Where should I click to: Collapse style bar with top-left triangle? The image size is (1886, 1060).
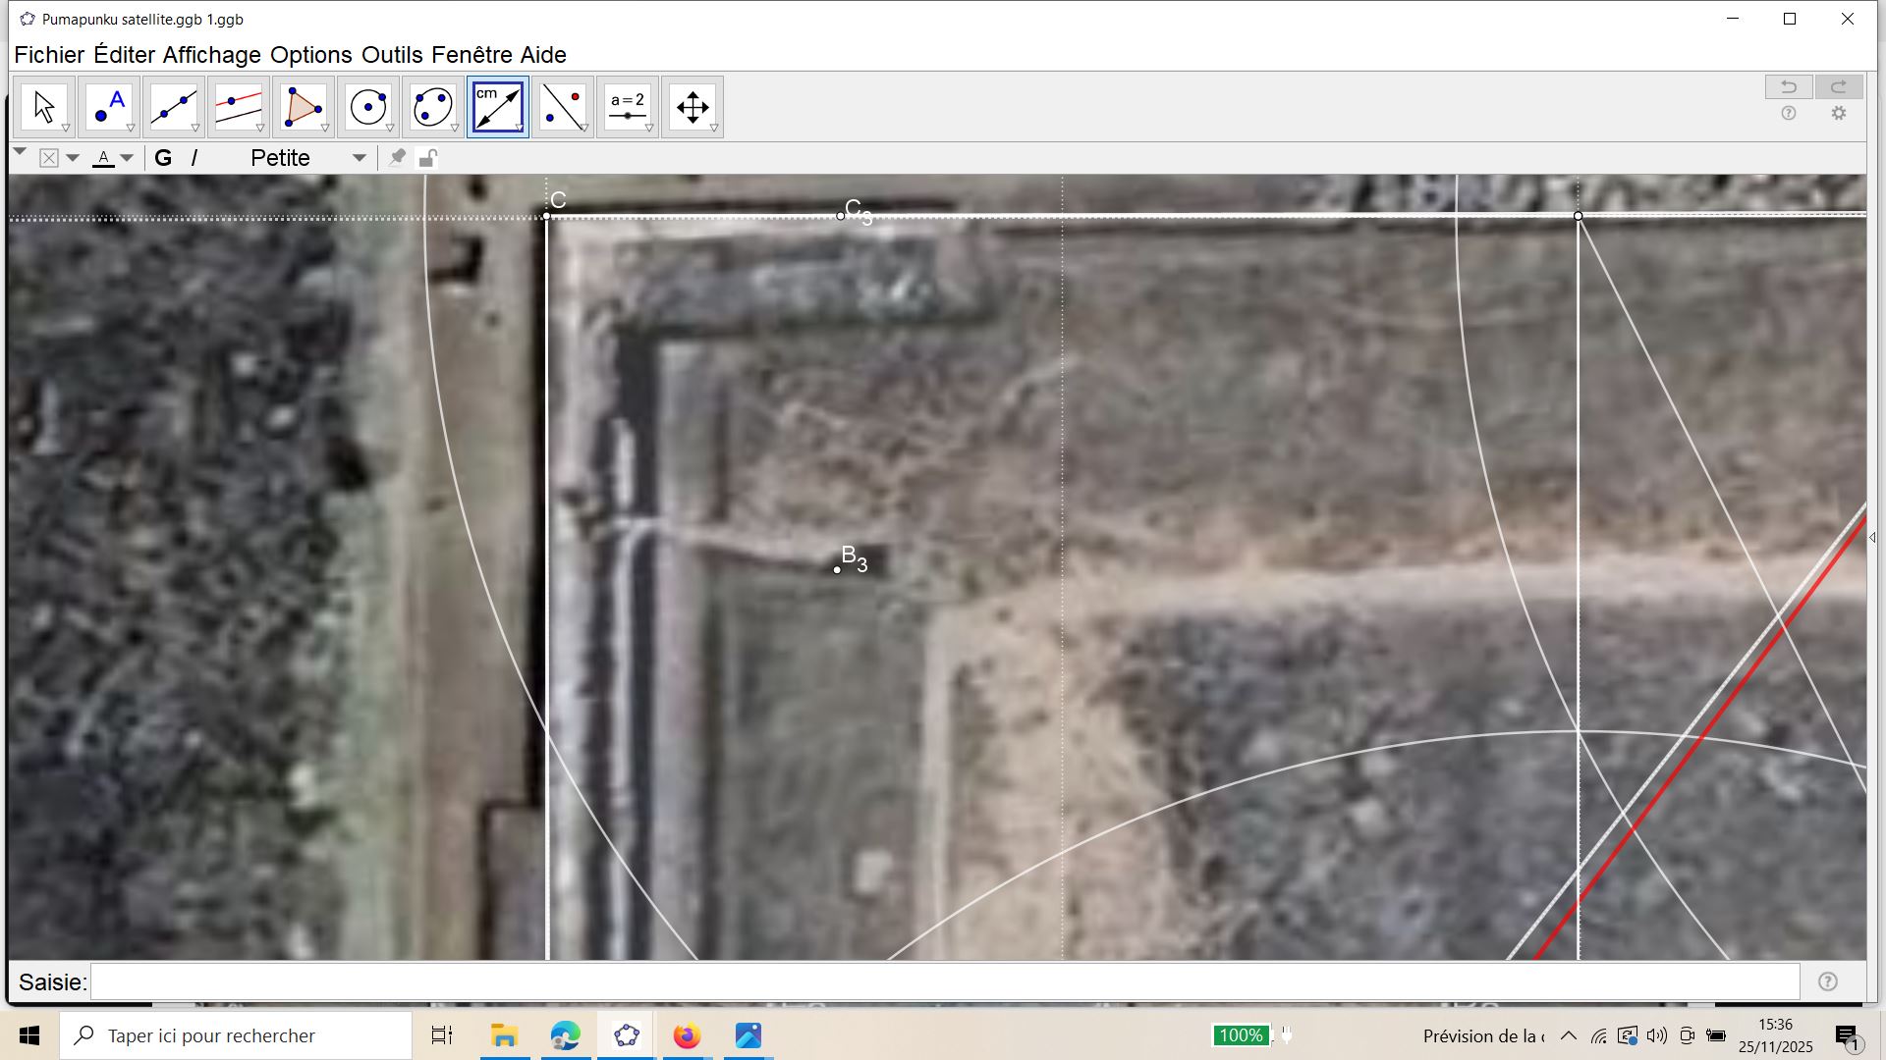click(x=20, y=152)
